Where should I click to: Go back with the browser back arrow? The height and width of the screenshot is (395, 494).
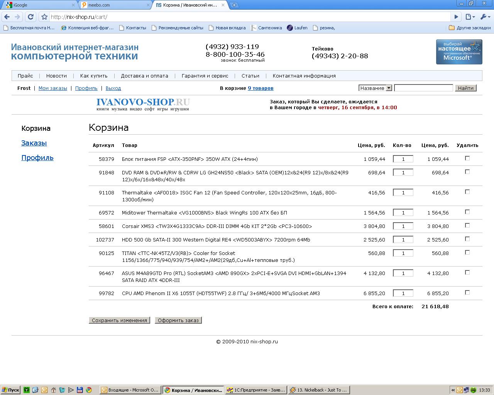[7, 17]
